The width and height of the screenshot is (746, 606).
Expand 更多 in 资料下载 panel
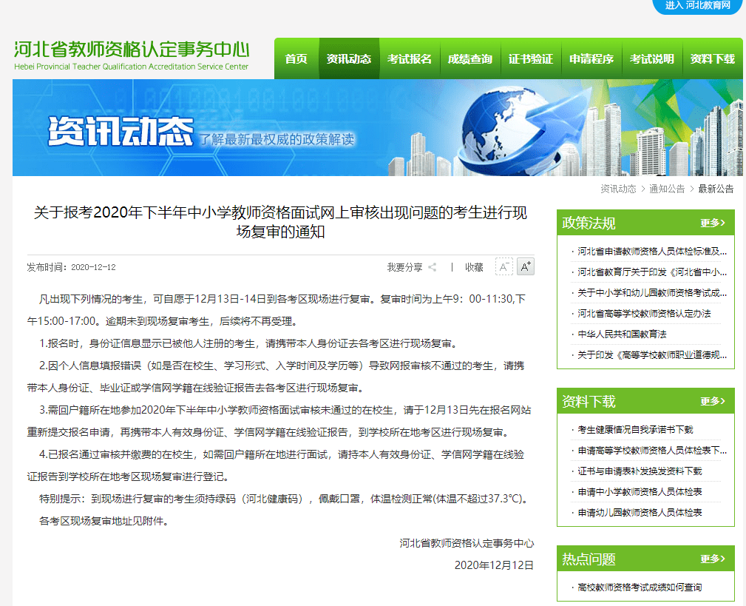pyautogui.click(x=712, y=401)
